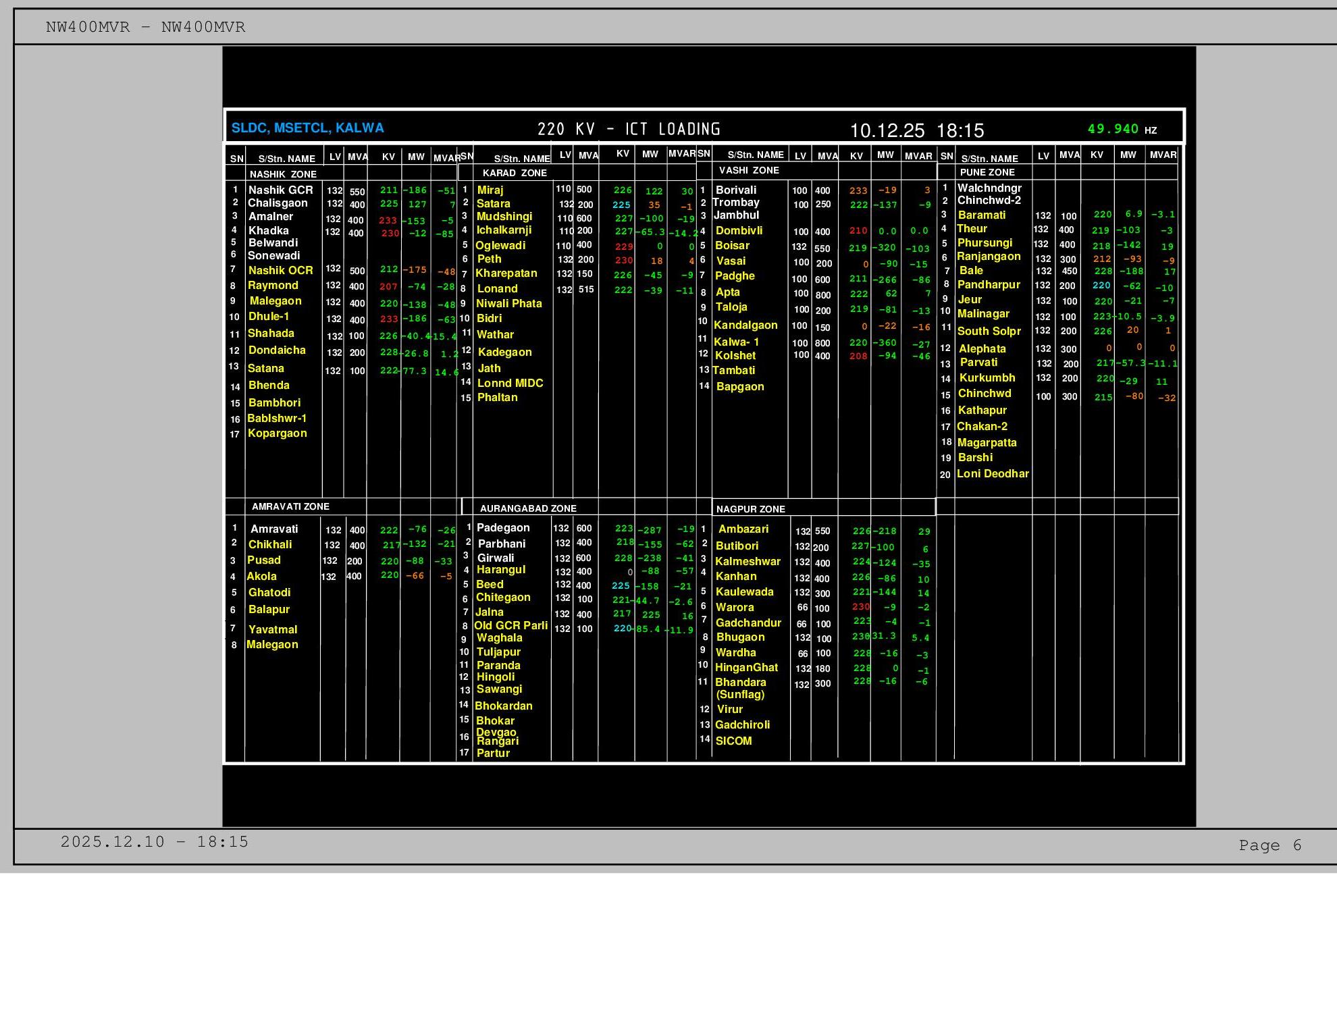Click the PUNE ZONE header
Screen dimensions: 1337x1033
pyautogui.click(x=987, y=172)
